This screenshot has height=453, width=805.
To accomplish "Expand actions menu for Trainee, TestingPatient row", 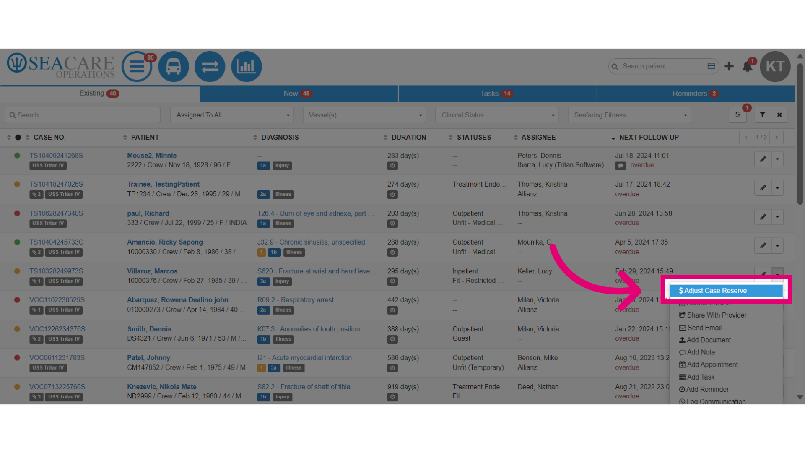I will tap(777, 188).
